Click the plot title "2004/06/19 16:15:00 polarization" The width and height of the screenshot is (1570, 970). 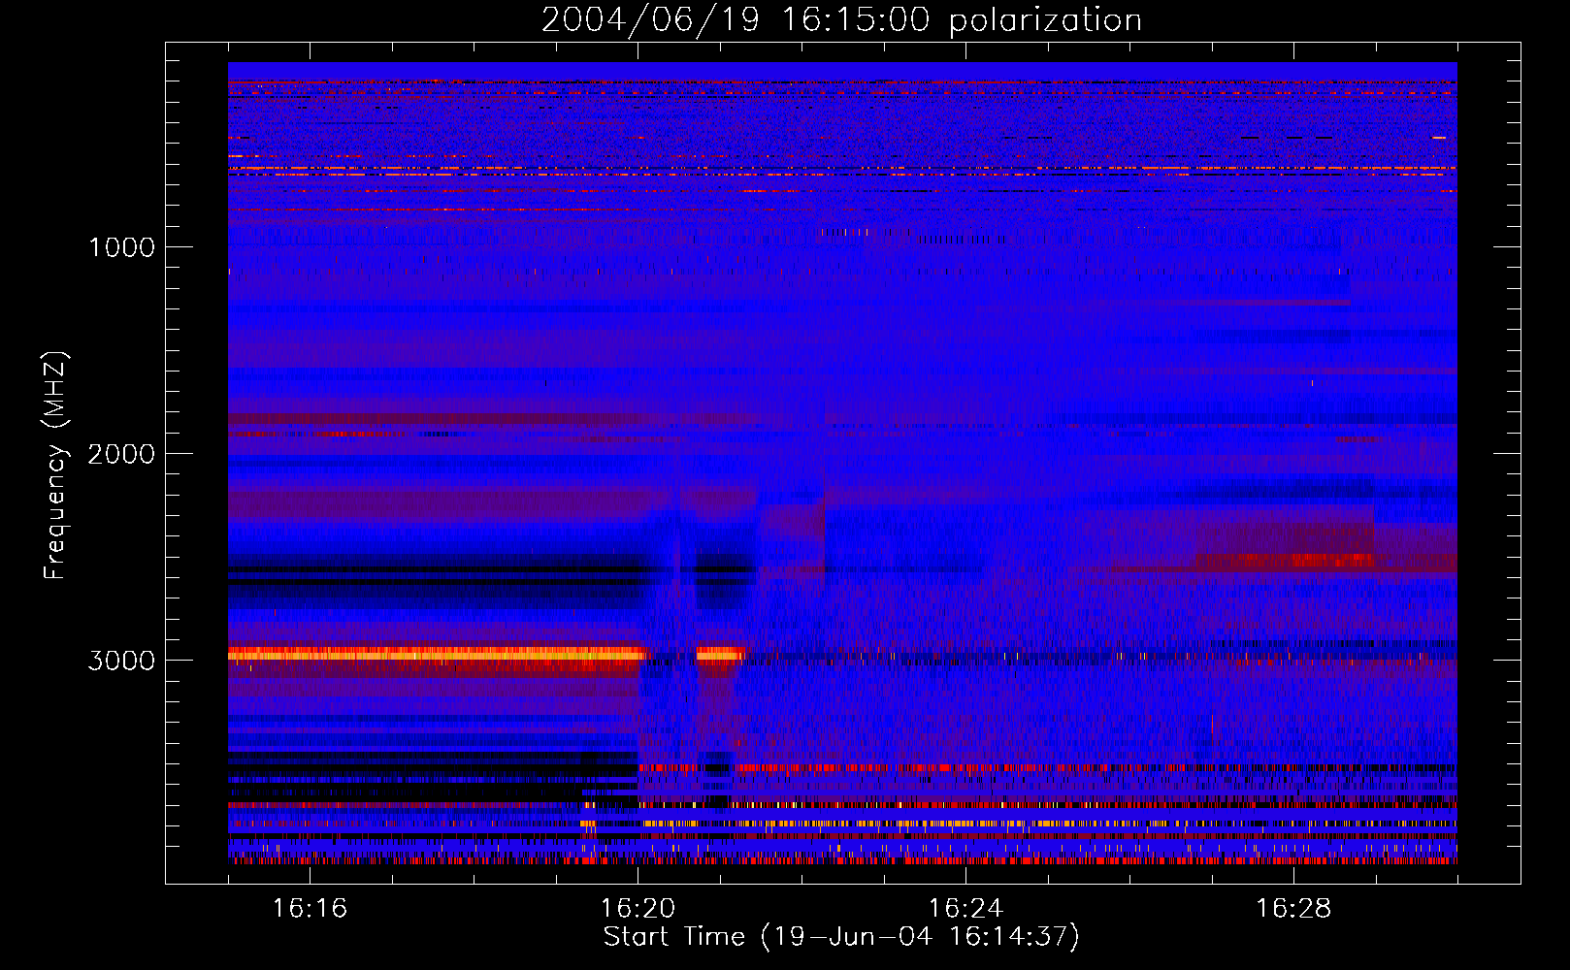841,19
